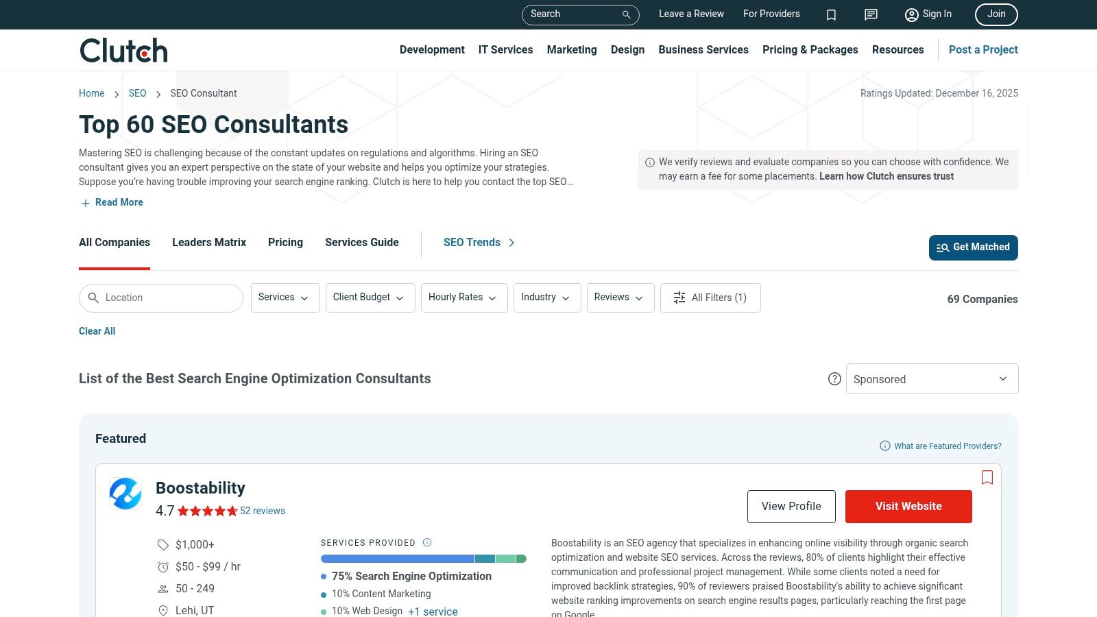Image resolution: width=1097 pixels, height=617 pixels.
Task: Open Pricing & Packages menu
Action: tap(810, 49)
